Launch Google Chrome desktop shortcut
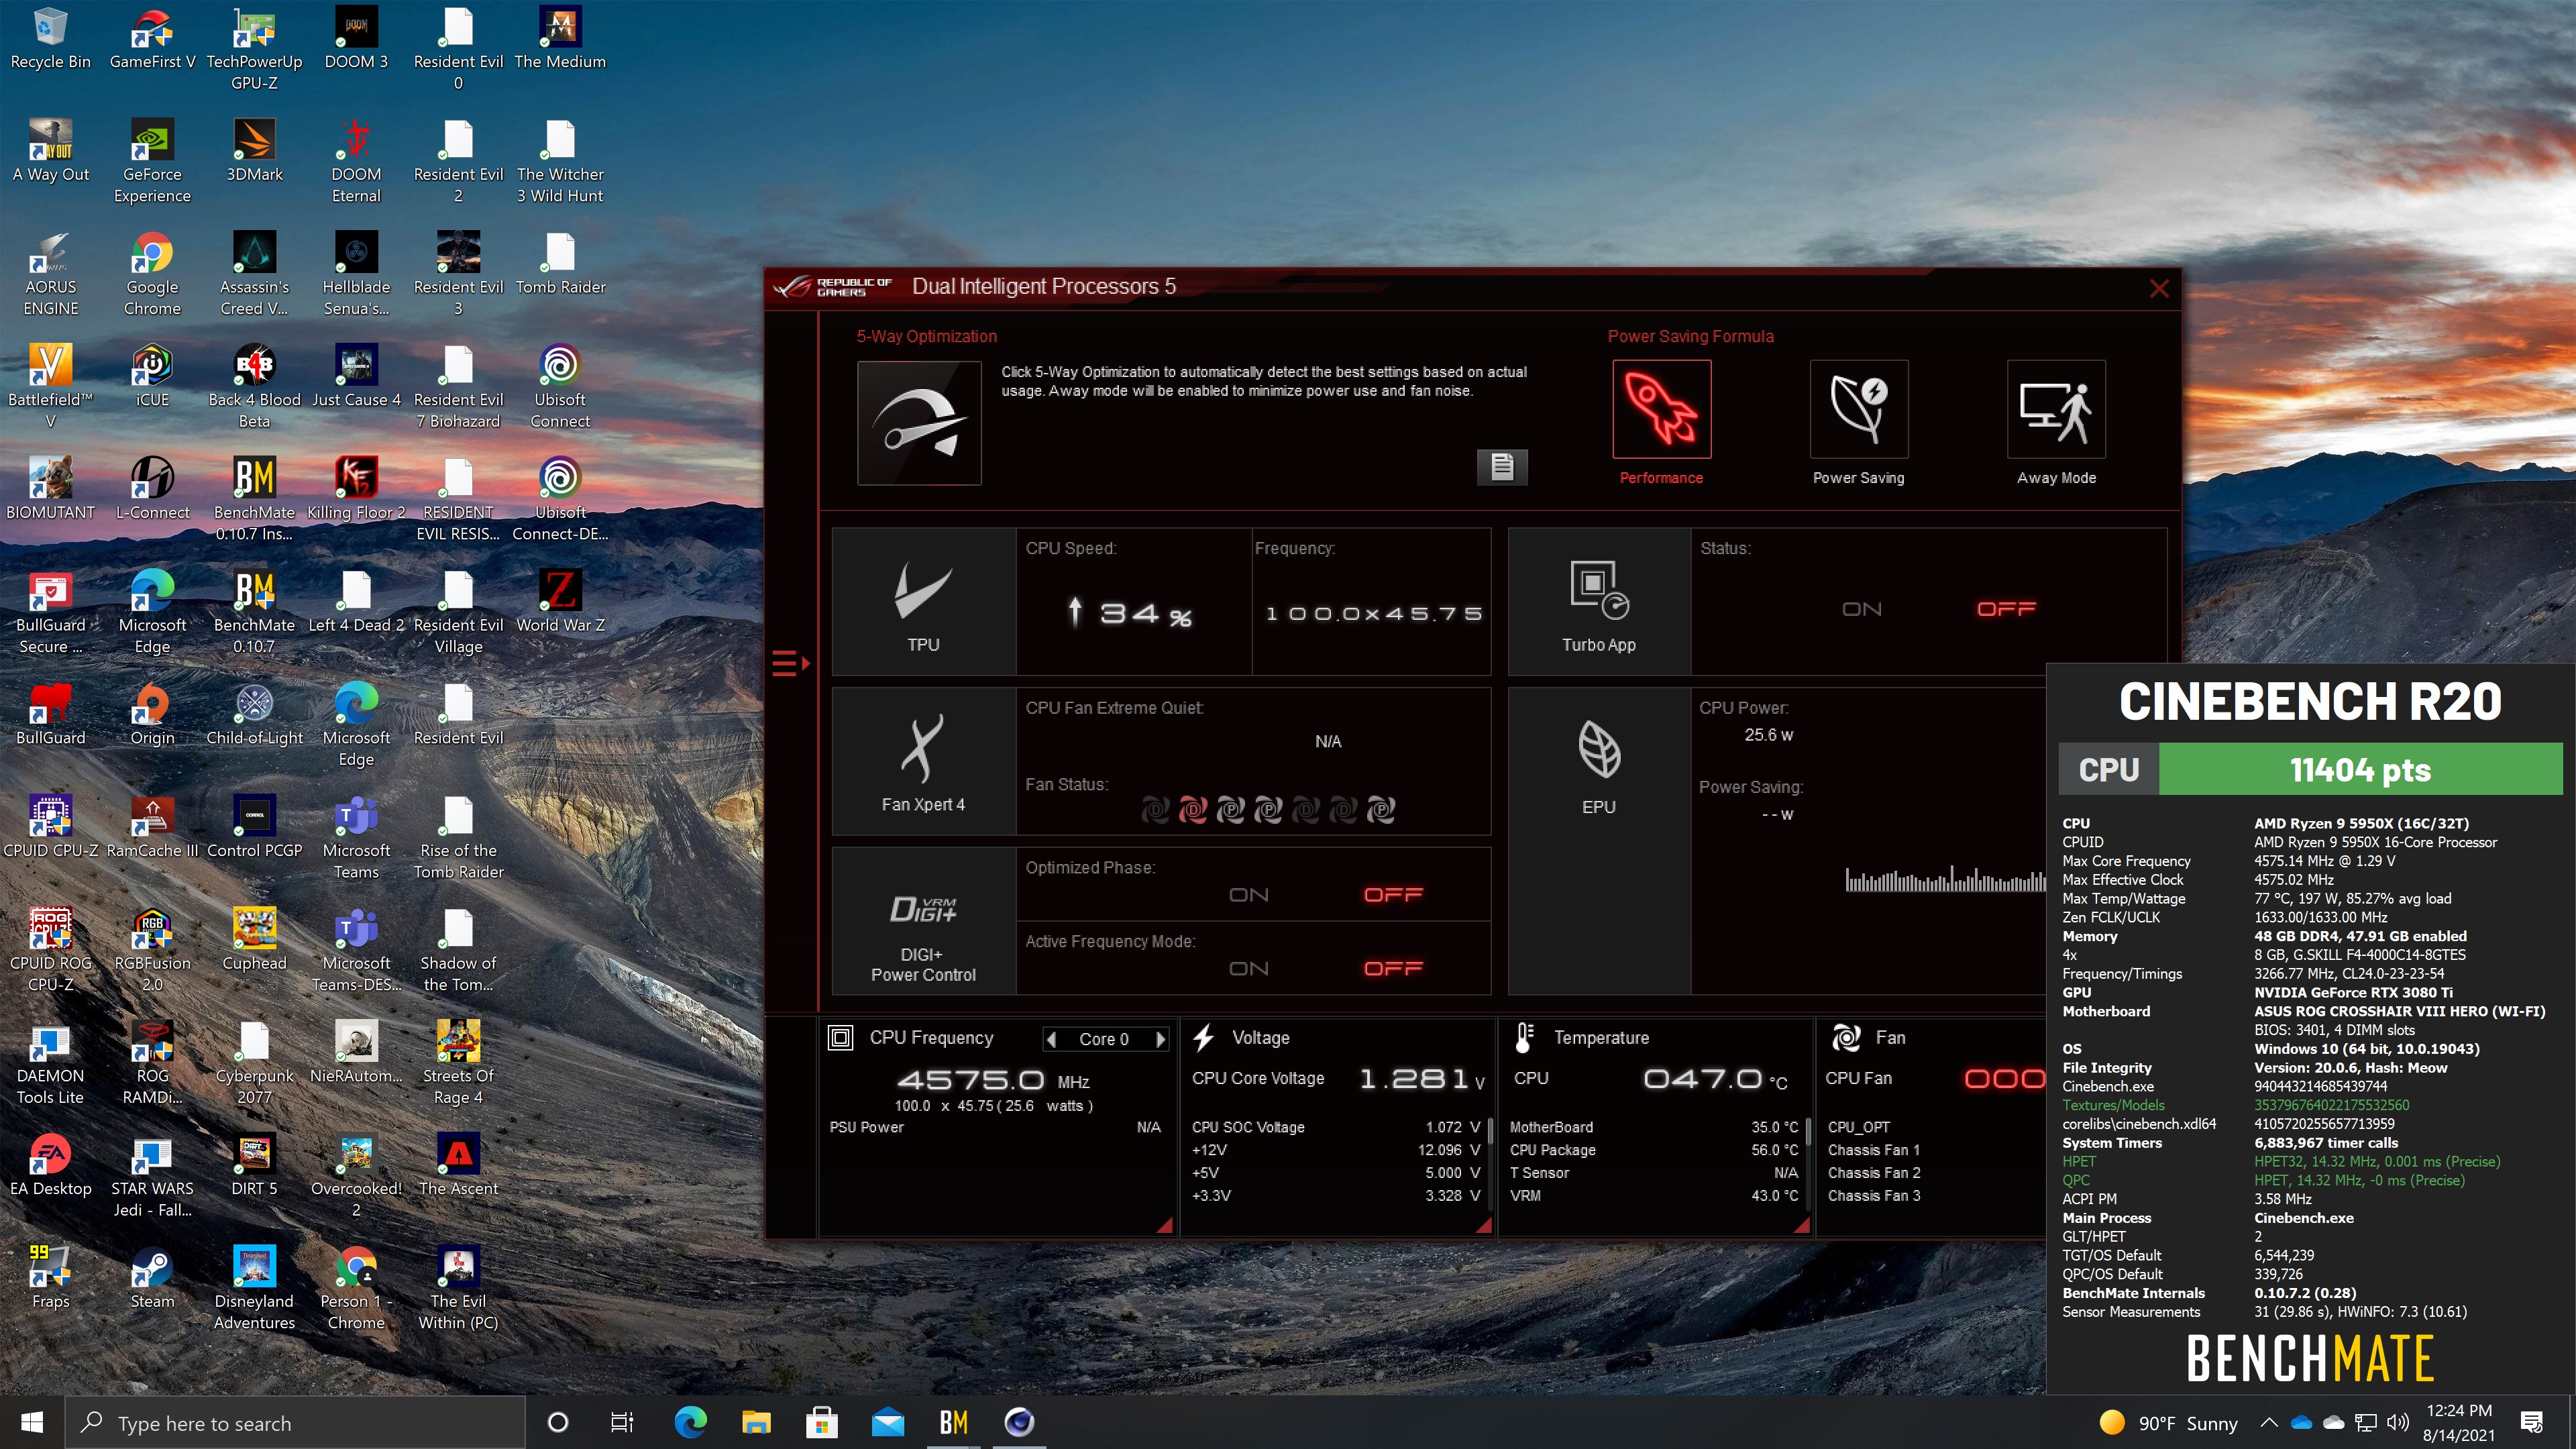Viewport: 2576px width, 1449px height. pyautogui.click(x=152, y=274)
